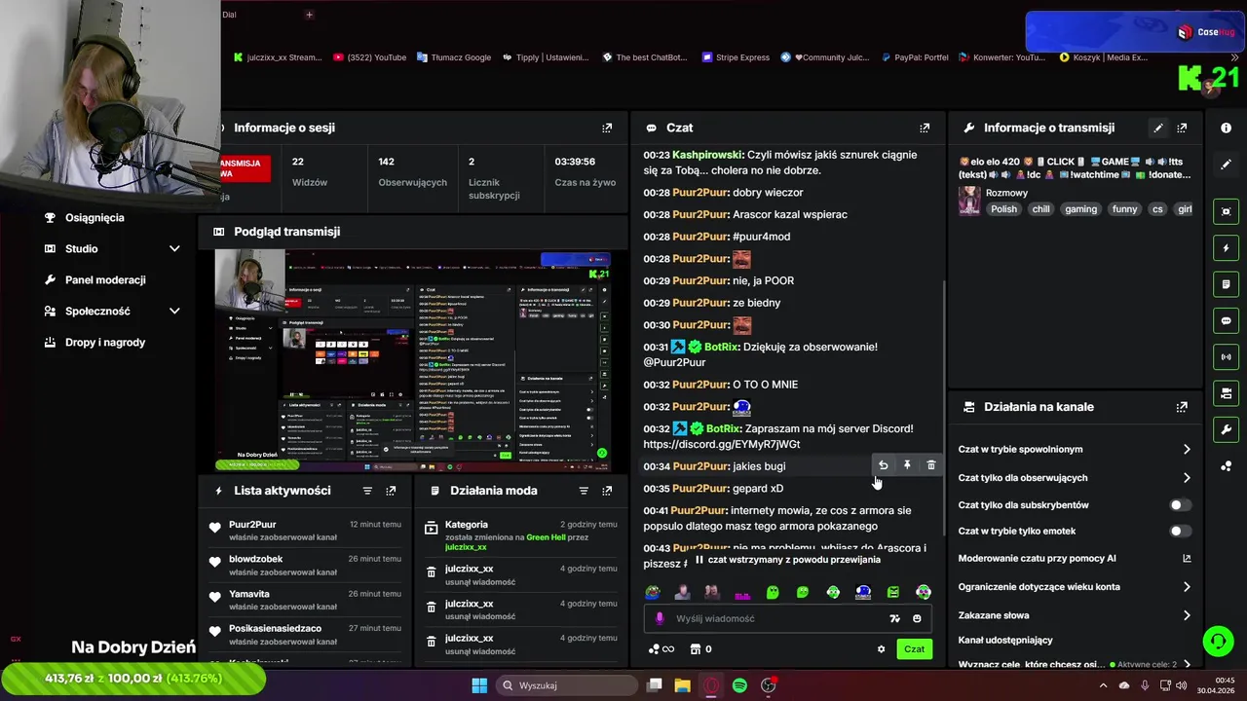
Task: Toggle Czat tylko dla subskrybentów switch
Action: coord(1179,505)
